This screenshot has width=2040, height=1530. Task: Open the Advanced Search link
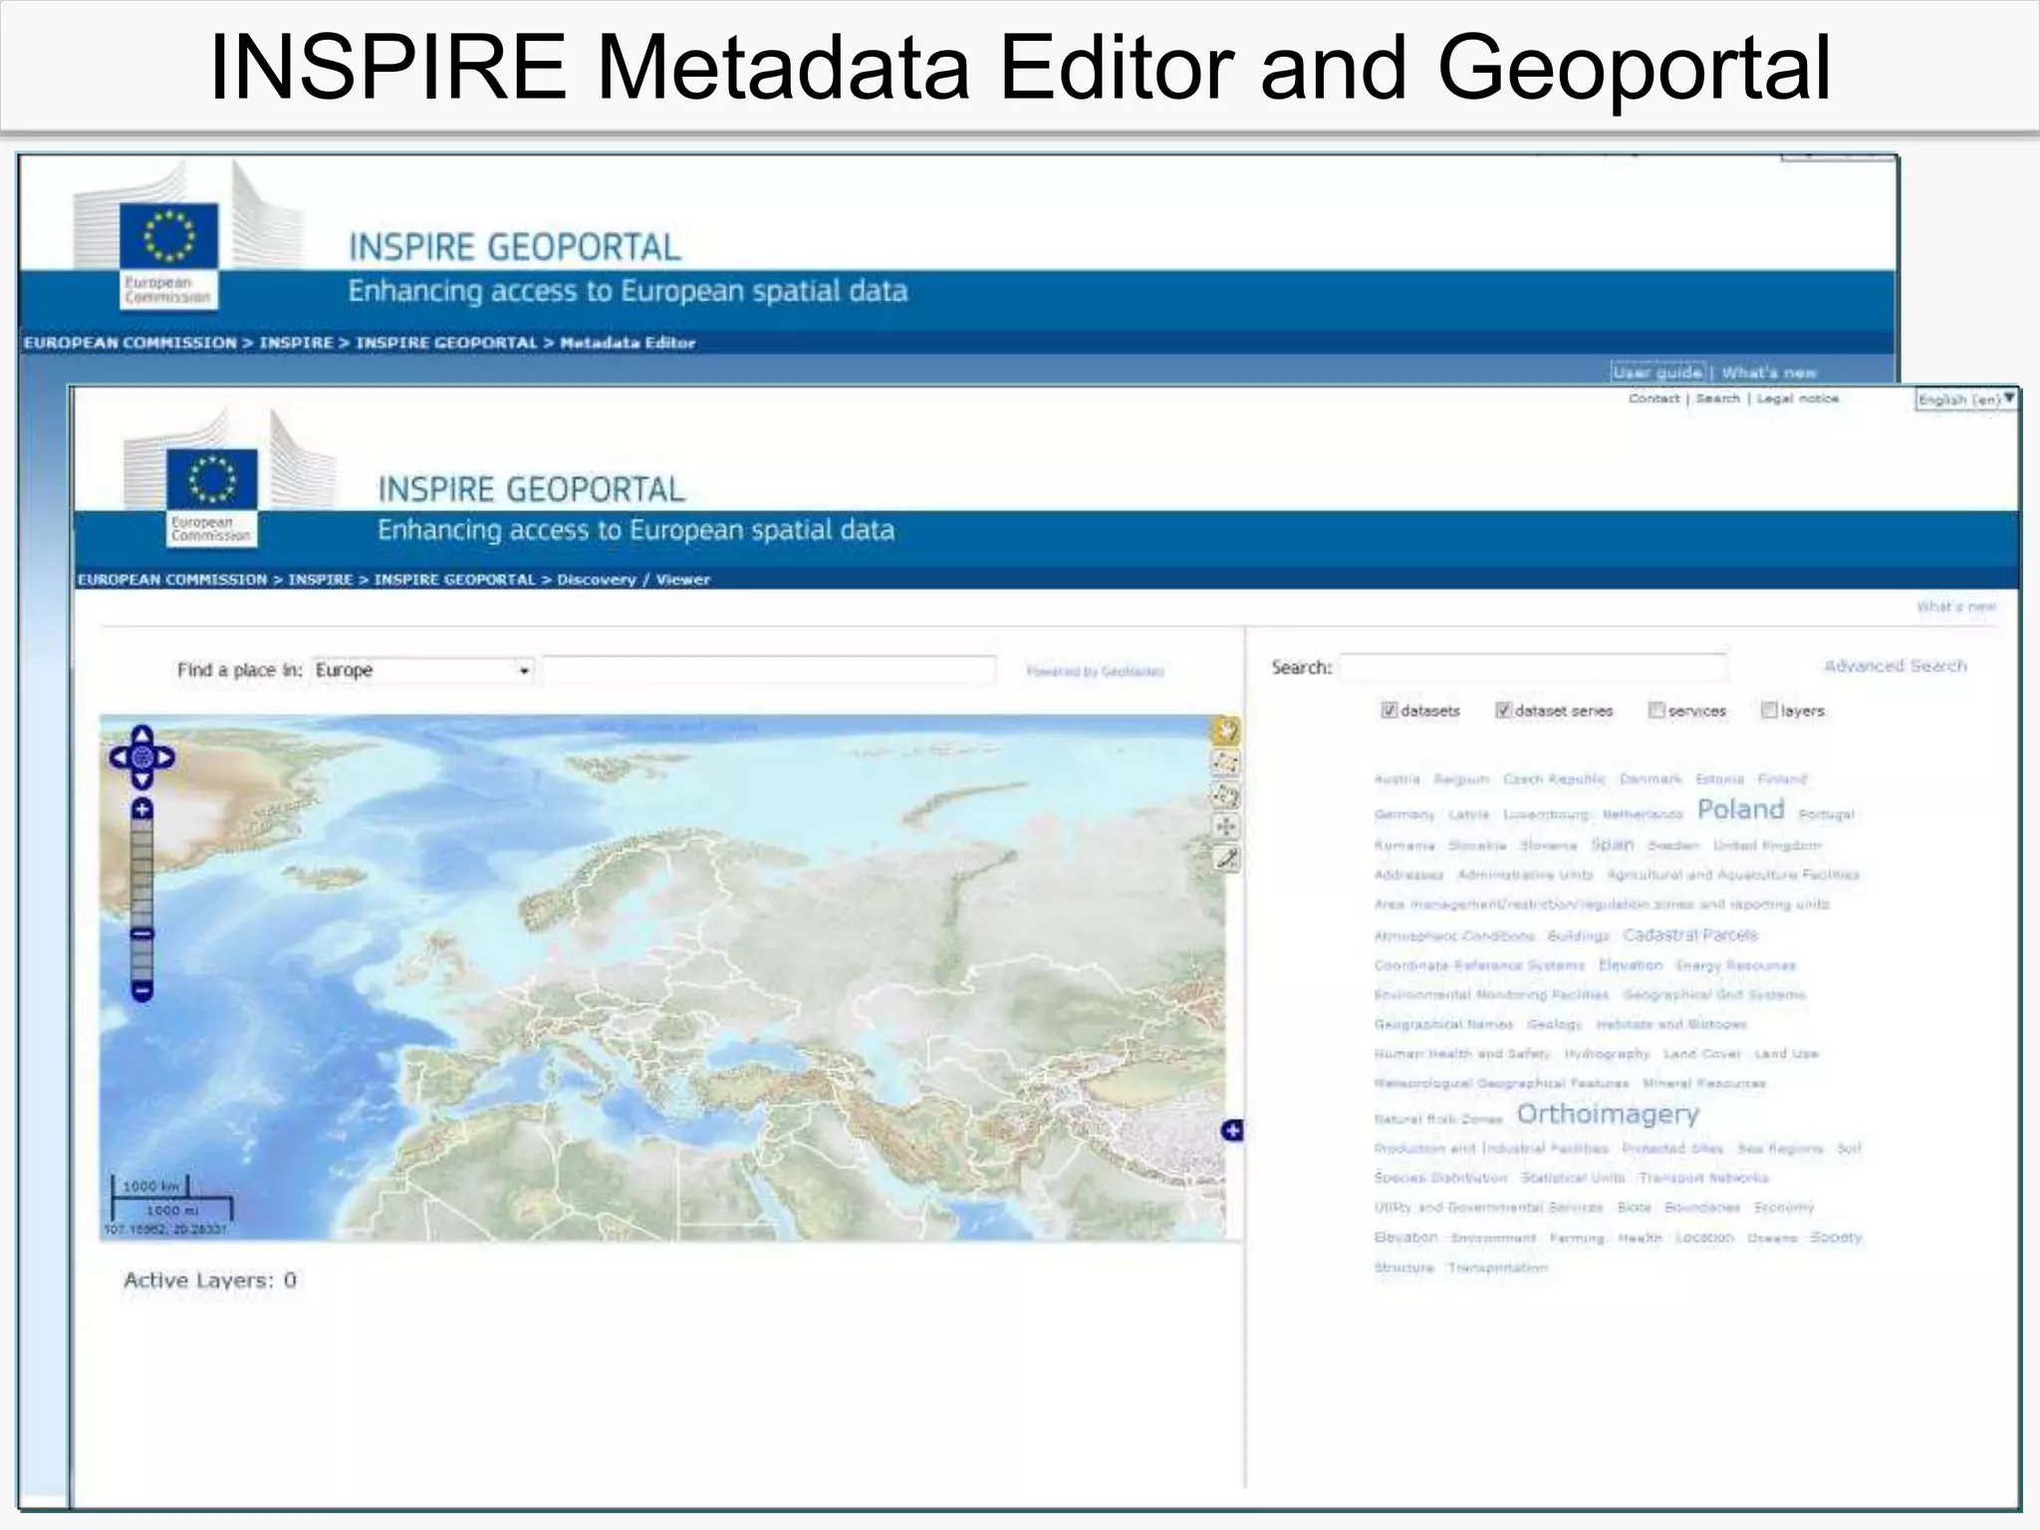(1896, 665)
